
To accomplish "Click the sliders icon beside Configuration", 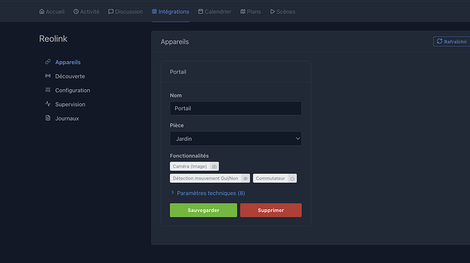I will [48, 90].
